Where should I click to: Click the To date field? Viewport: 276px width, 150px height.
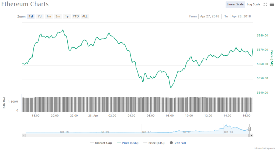coord(241,16)
